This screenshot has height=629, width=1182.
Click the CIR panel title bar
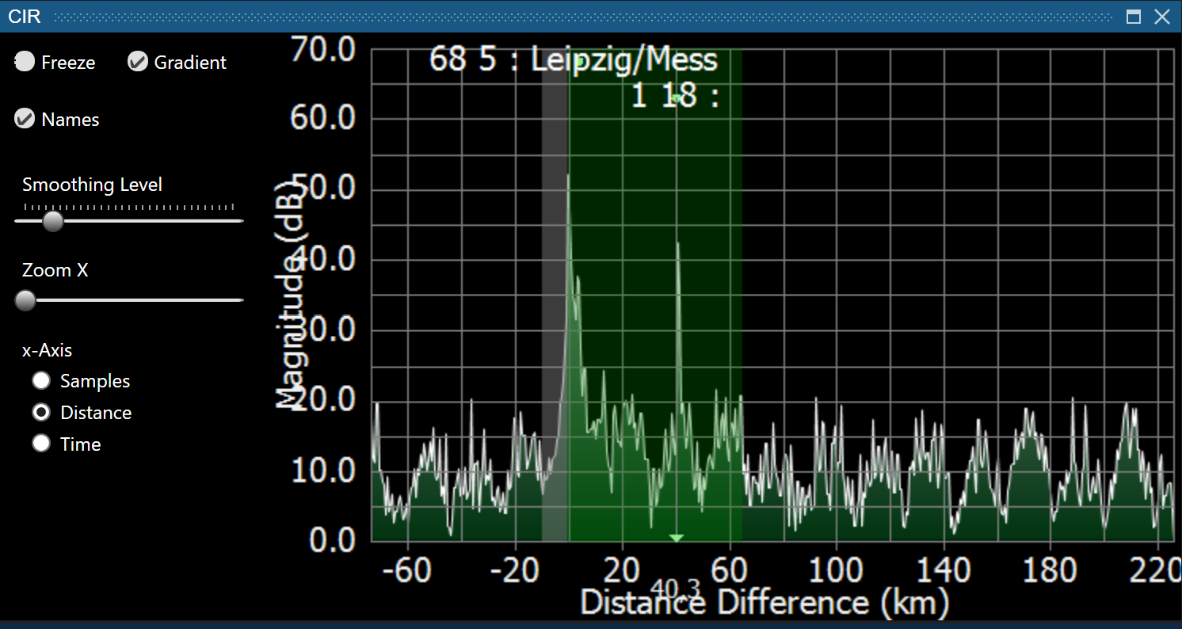tap(555, 16)
